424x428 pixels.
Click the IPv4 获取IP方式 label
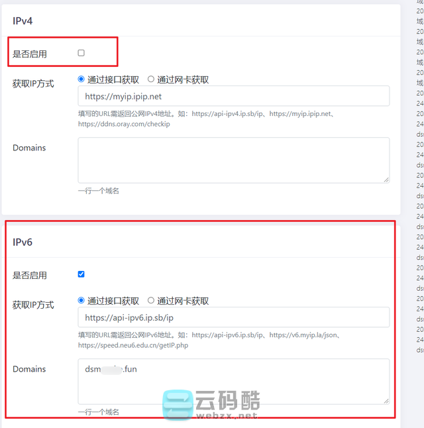pos(33,84)
